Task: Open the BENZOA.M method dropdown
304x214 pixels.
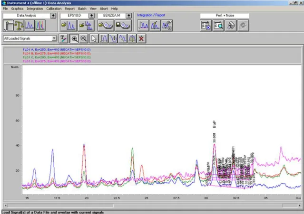Action: pos(129,16)
